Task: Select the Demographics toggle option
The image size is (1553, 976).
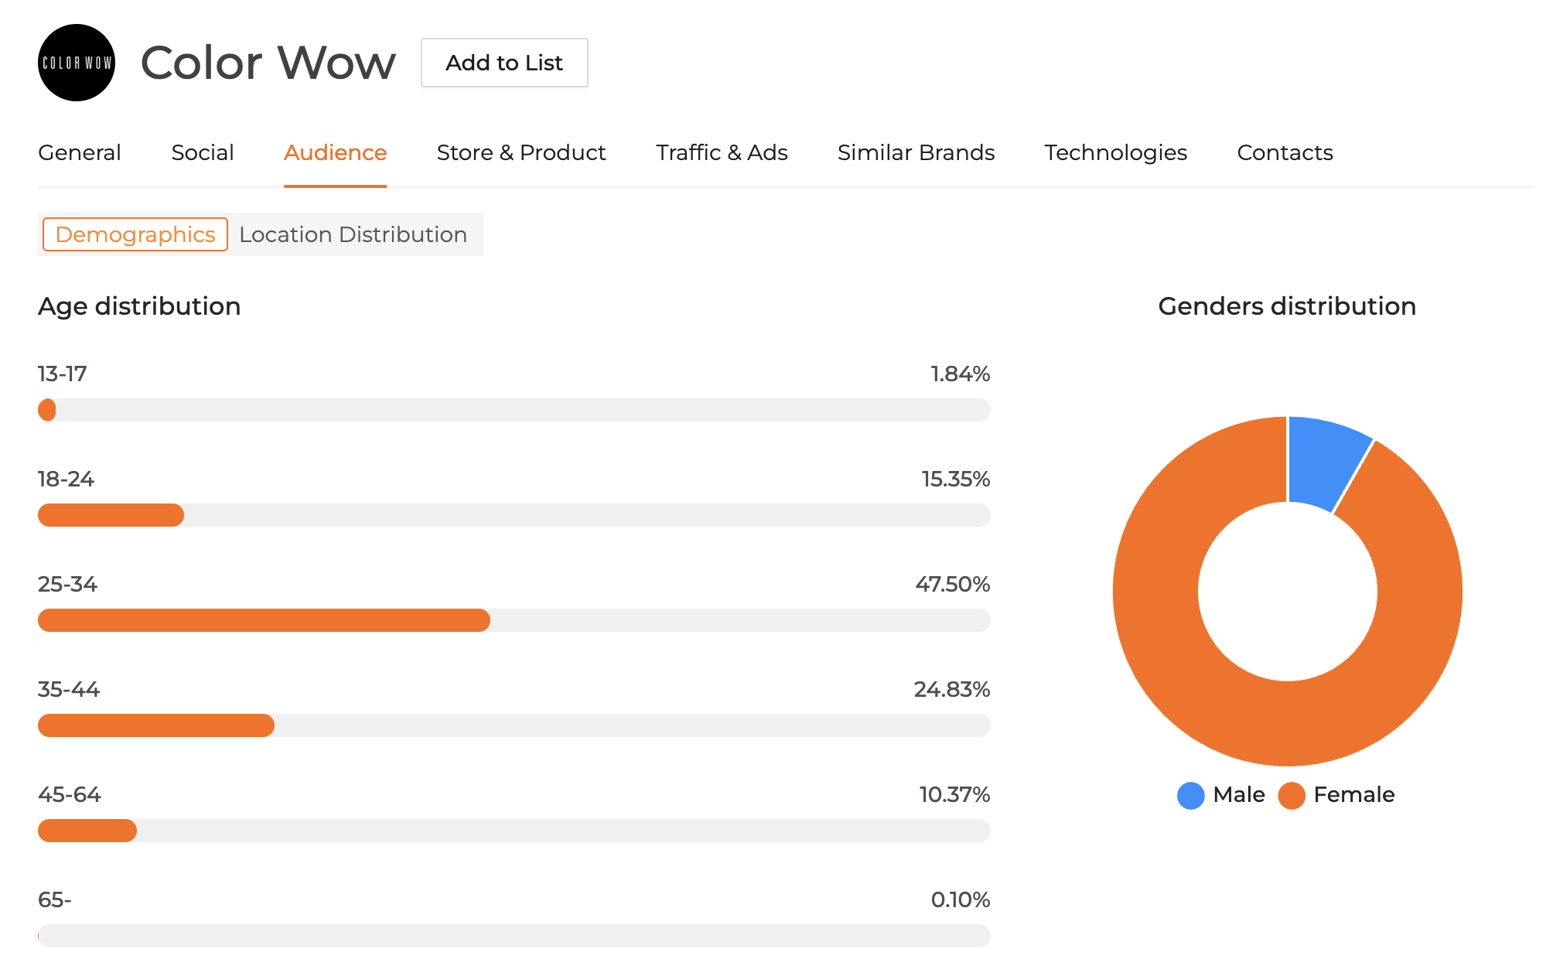Action: click(x=135, y=234)
